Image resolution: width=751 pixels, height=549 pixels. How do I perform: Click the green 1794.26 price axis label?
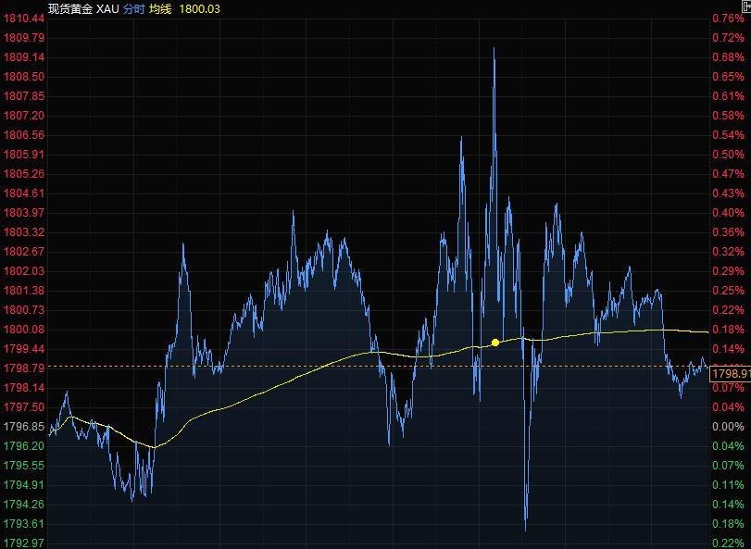click(24, 505)
